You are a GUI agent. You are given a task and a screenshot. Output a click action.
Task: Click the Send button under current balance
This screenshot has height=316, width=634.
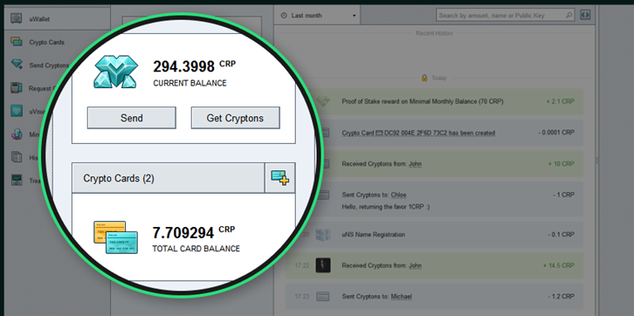(x=131, y=118)
